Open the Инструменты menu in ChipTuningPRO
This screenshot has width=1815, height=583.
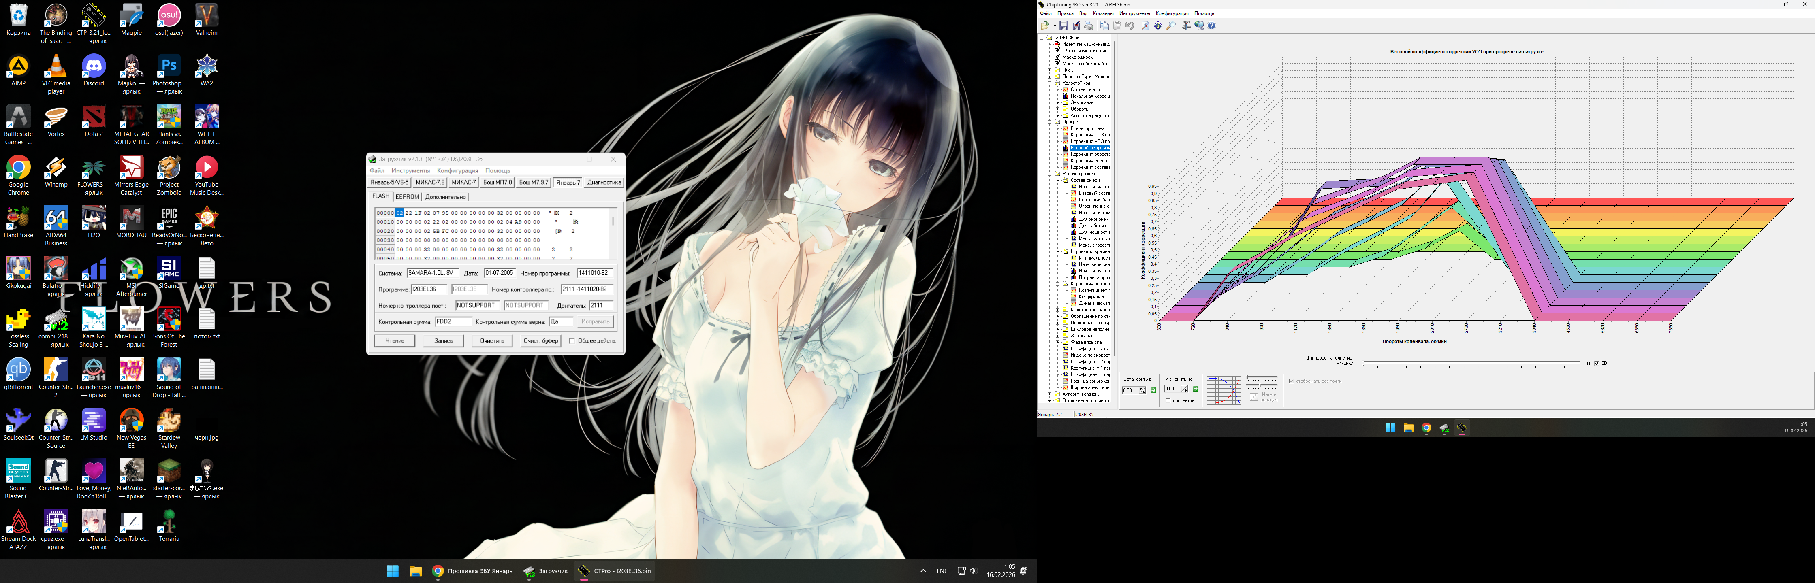point(1134,13)
